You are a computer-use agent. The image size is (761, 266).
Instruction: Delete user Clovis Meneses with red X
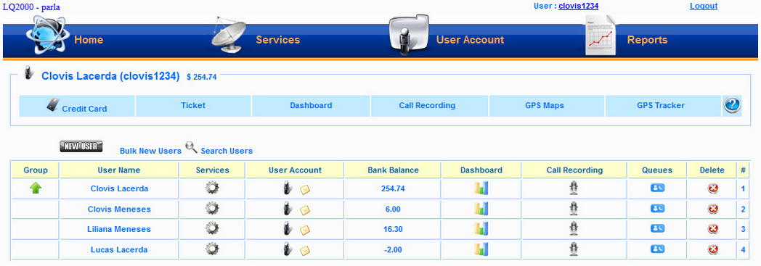click(x=713, y=209)
